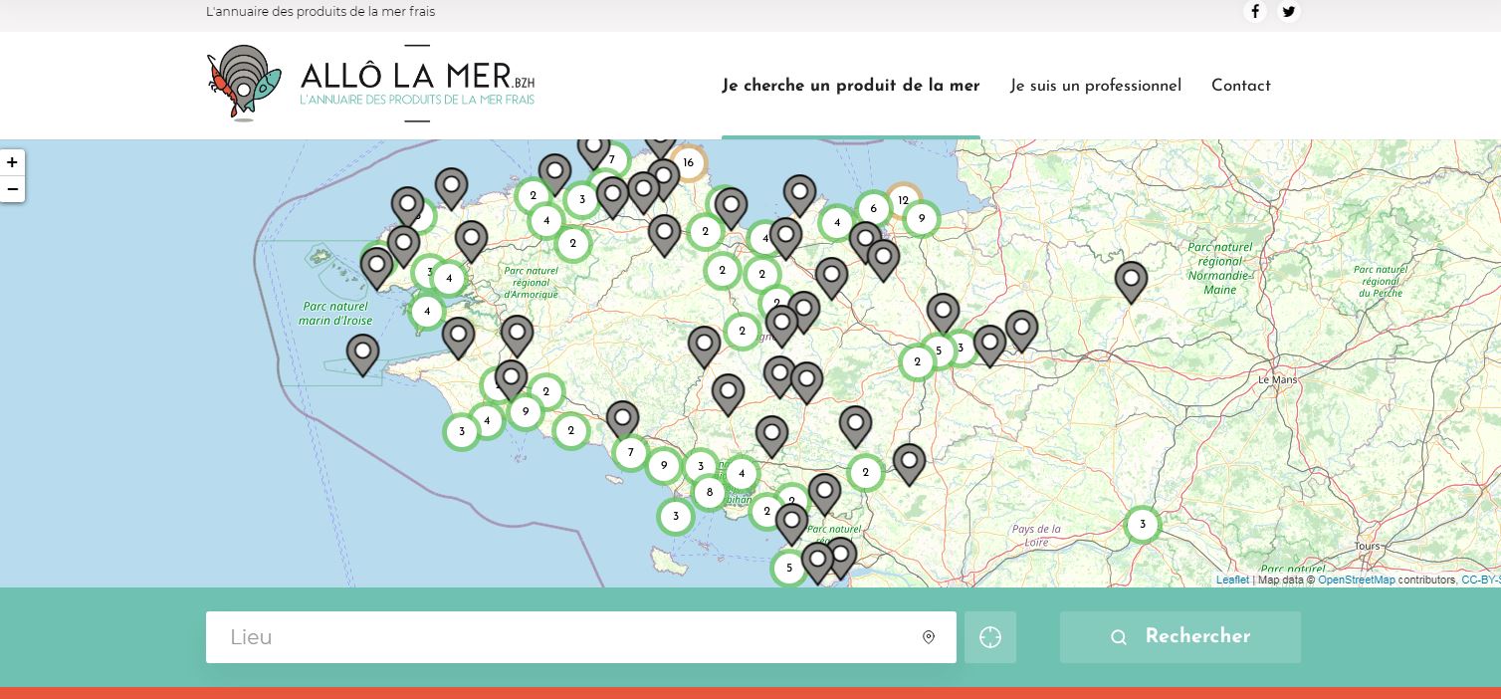The height and width of the screenshot is (699, 1501).
Task: Open the Contact menu item
Action: 1240,86
